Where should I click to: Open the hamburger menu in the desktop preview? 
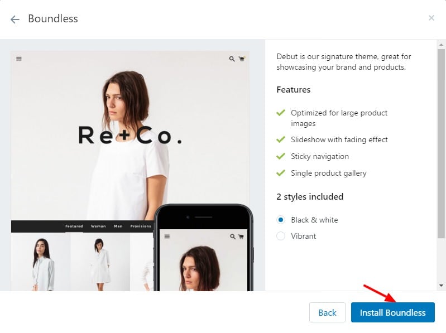19,59
